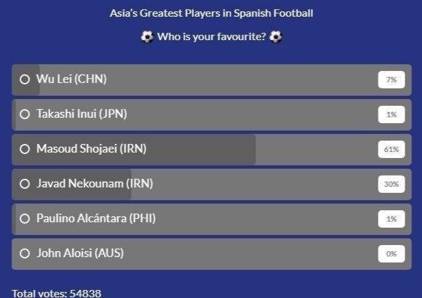The height and width of the screenshot is (298, 422).
Task: Click the 1% badge for Paulino Alcántara
Action: pyautogui.click(x=391, y=219)
